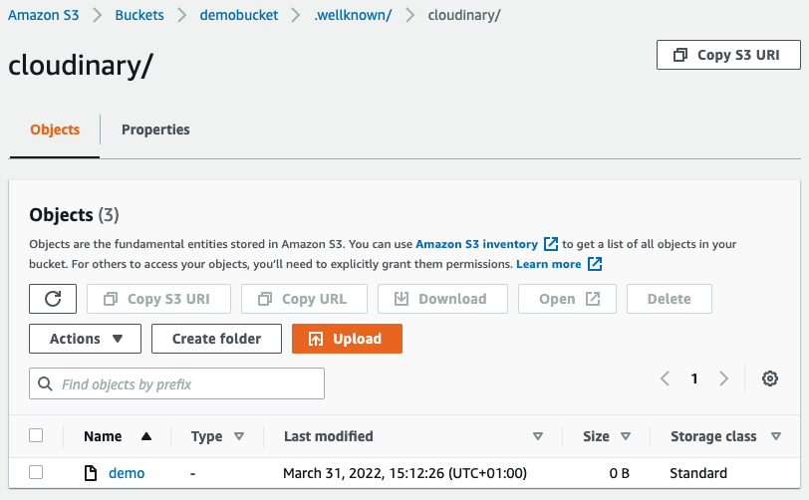The height and width of the screenshot is (500, 809).
Task: Open demobucket breadcrumb link
Action: 239,15
